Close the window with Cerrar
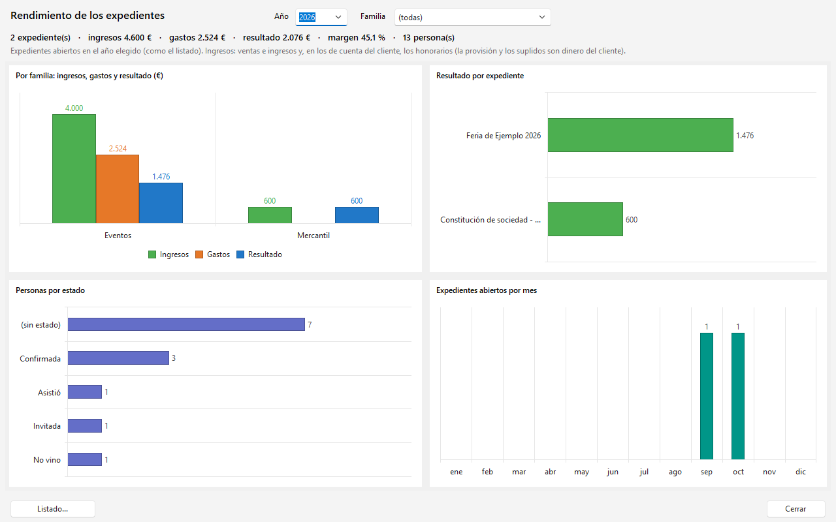836x522 pixels. [796, 509]
